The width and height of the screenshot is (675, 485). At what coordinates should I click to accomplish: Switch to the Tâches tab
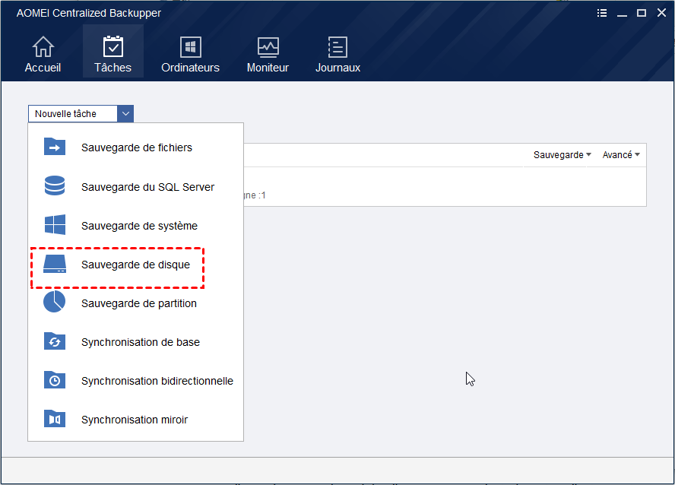tap(113, 51)
